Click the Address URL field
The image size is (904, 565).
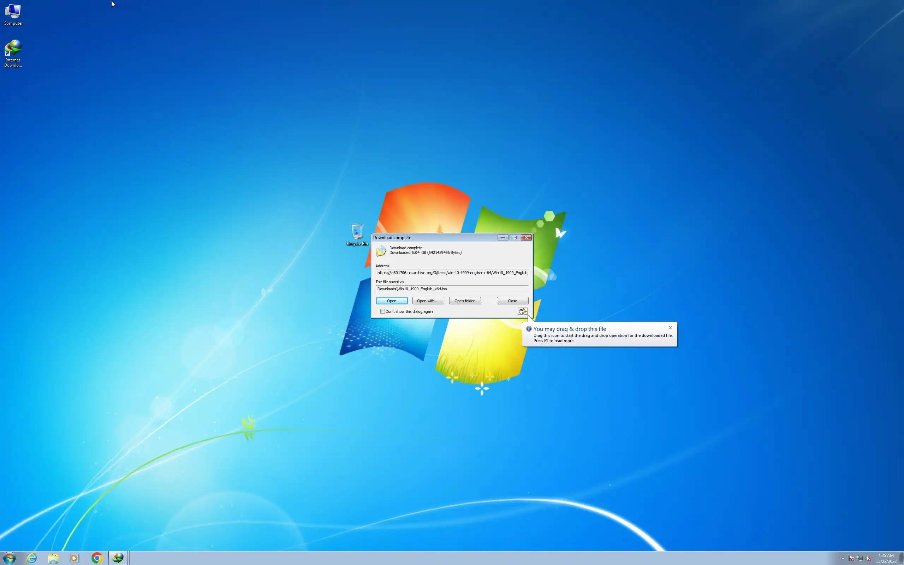[452, 273]
